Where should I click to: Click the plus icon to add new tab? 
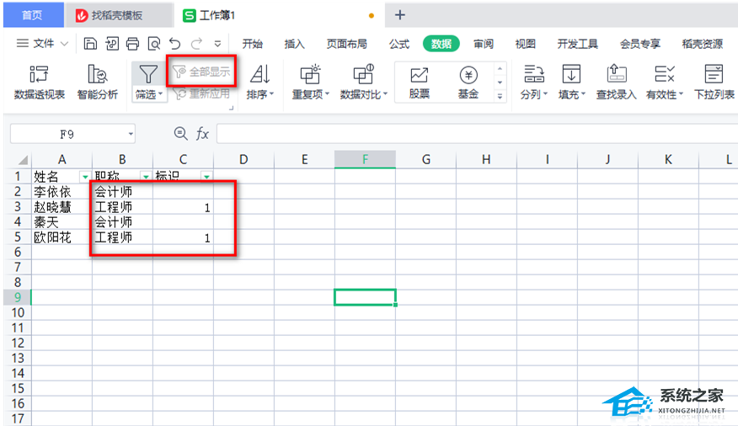point(400,15)
